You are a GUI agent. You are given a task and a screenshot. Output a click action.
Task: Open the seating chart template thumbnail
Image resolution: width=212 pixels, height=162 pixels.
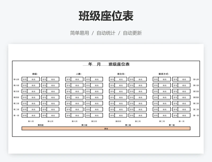[x=106, y=99]
